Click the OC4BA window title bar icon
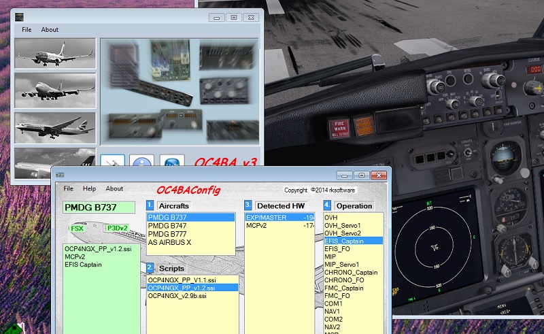The height and width of the screenshot is (334, 544). coord(20,17)
